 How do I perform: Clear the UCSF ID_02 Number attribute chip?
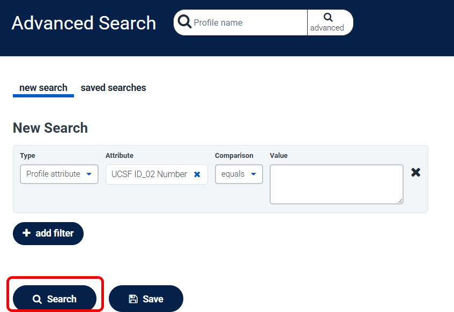(197, 174)
